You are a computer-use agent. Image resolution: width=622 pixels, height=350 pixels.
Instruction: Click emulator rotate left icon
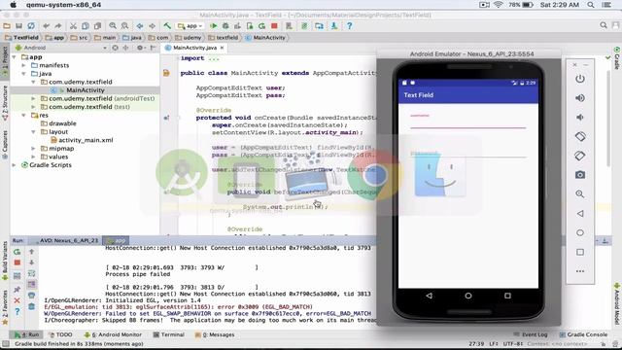(580, 136)
